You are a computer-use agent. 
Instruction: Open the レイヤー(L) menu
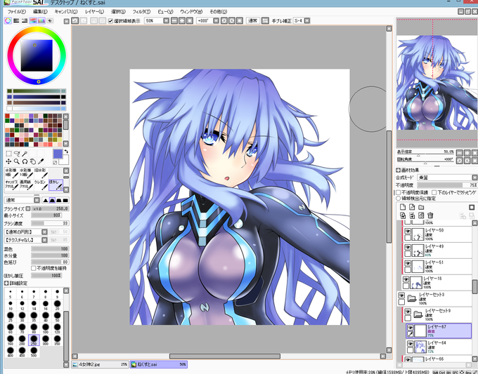(x=94, y=11)
